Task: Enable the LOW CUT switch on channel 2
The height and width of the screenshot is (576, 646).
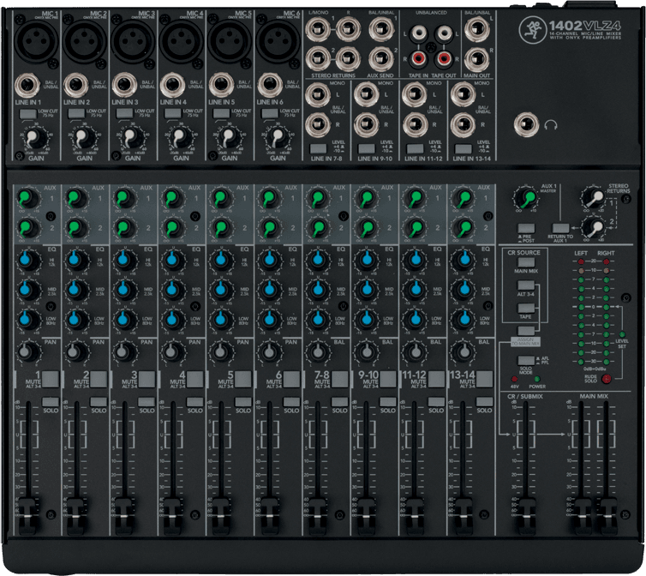Action: [x=75, y=112]
